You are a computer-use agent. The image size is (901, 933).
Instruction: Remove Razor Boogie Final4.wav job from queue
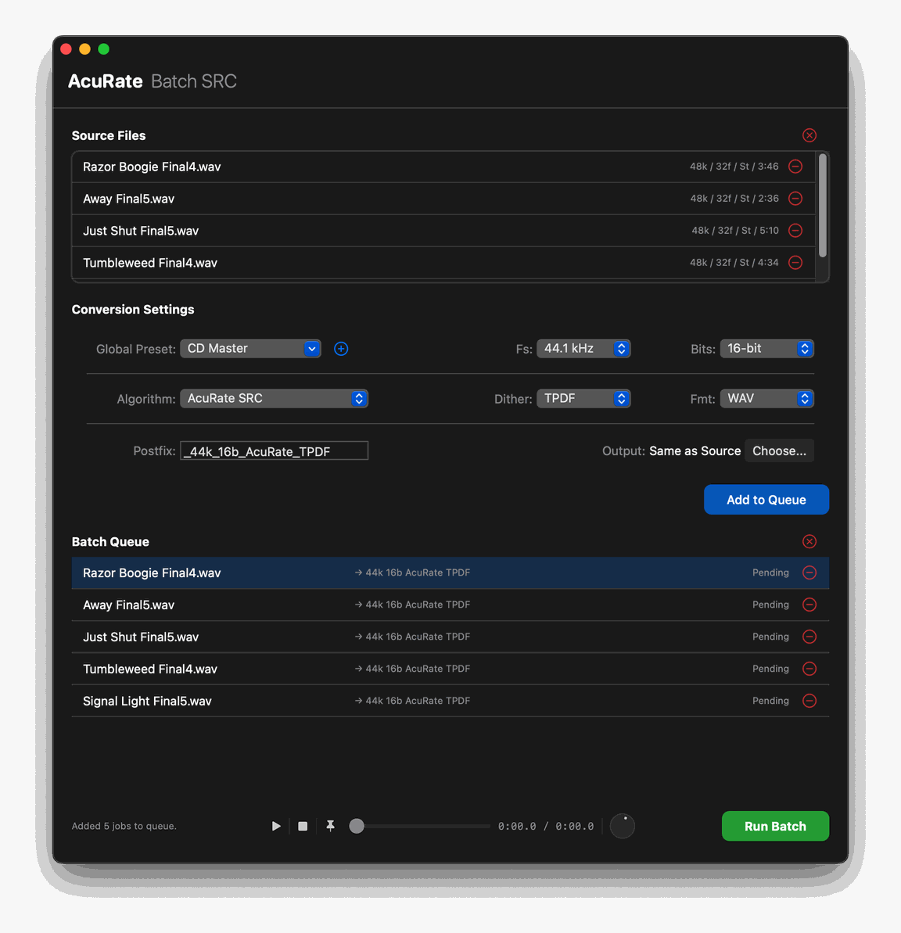pyautogui.click(x=809, y=572)
